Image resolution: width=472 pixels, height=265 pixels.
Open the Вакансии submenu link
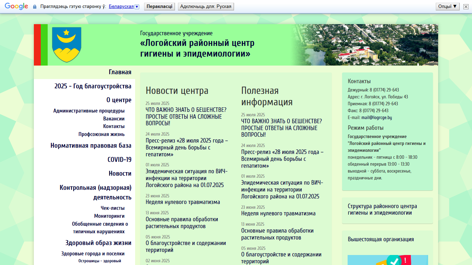114,119
